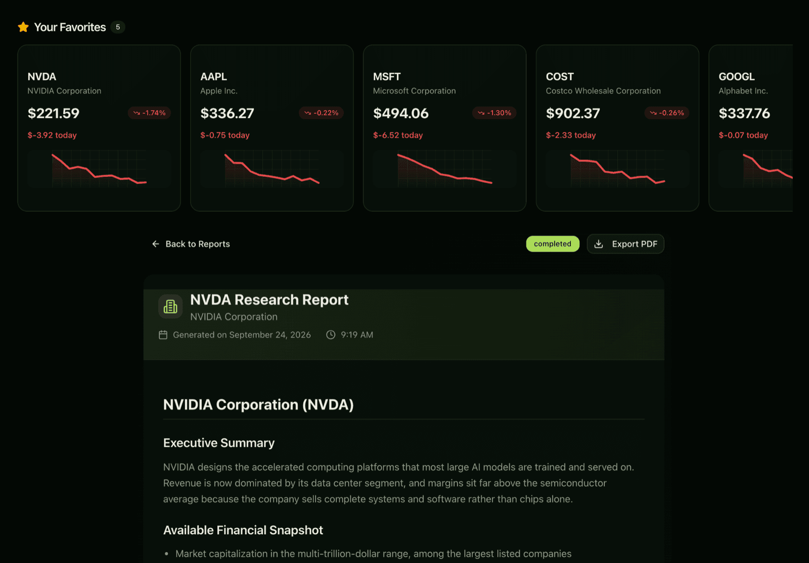Click the Costco Wholesale Corporation name
809x563 pixels.
[x=603, y=91]
